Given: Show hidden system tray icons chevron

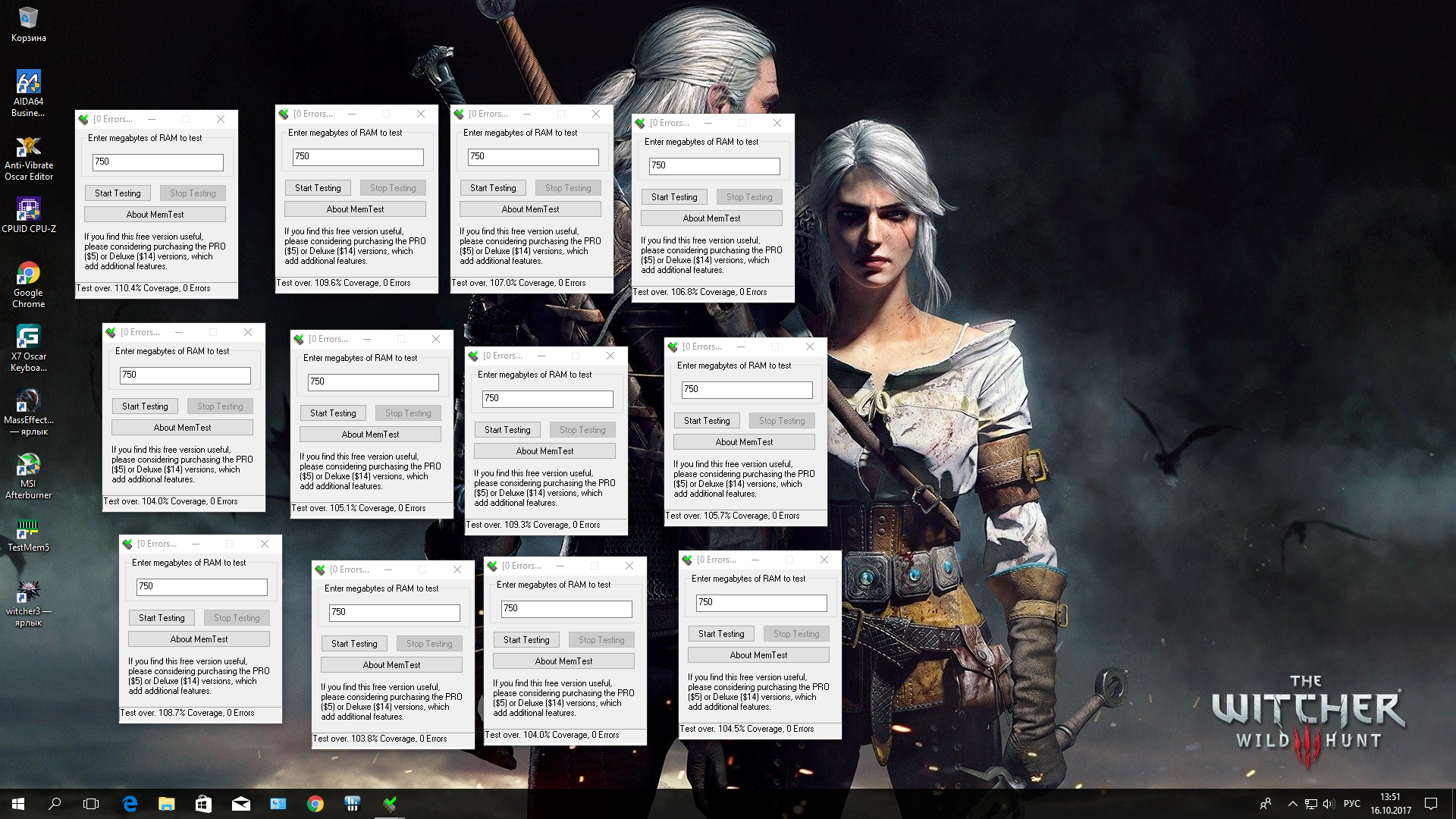Looking at the screenshot, I should [x=1292, y=804].
